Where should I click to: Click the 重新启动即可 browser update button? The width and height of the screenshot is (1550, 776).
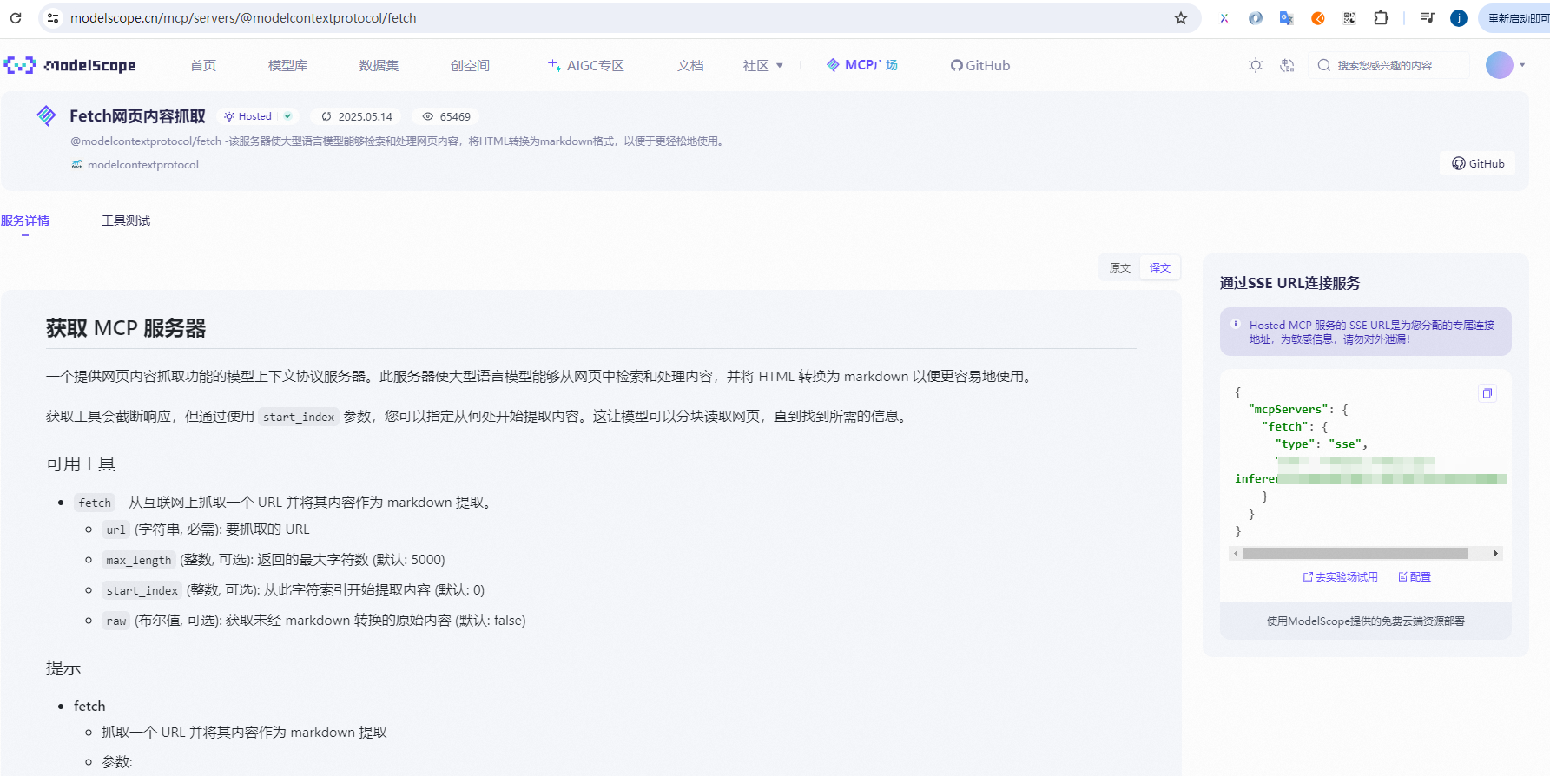point(1516,17)
